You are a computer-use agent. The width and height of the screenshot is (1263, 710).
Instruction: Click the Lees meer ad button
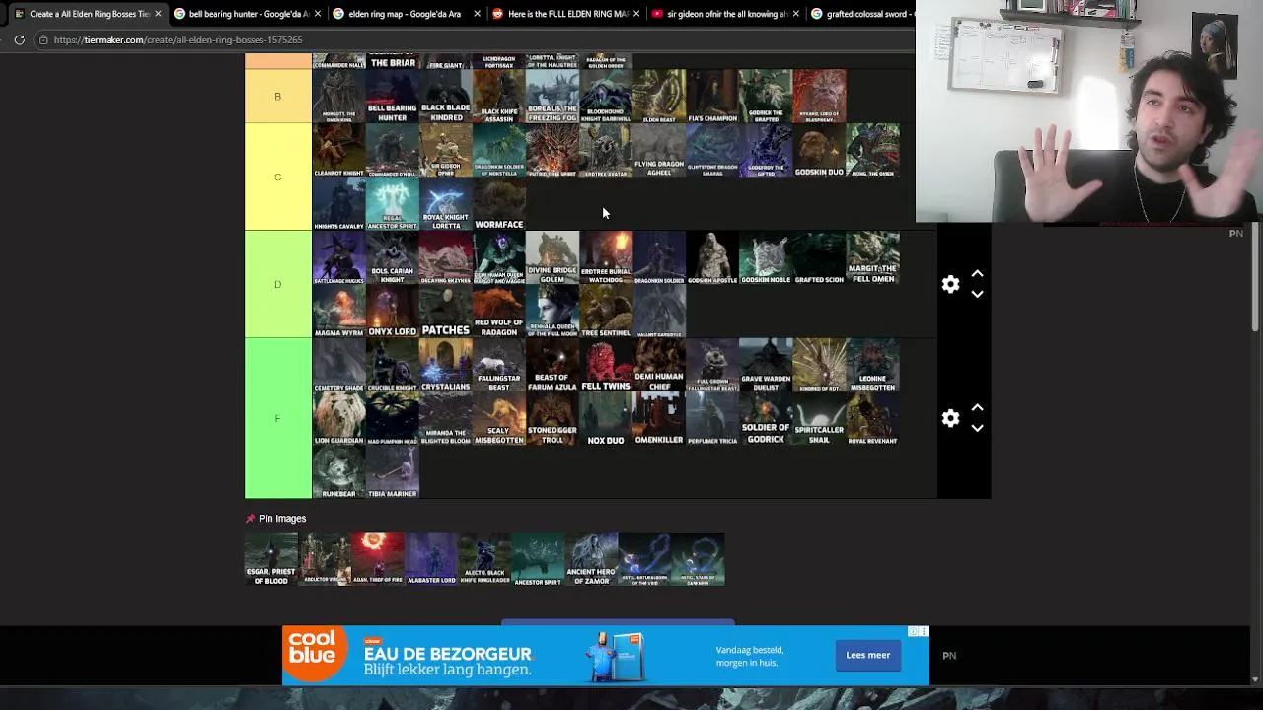pyautogui.click(x=867, y=655)
